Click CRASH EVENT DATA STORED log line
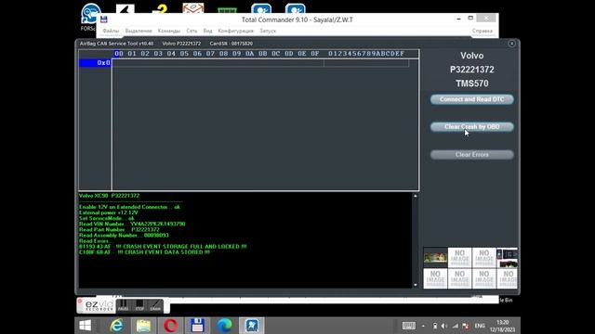The width and height of the screenshot is (595, 334). 144,252
